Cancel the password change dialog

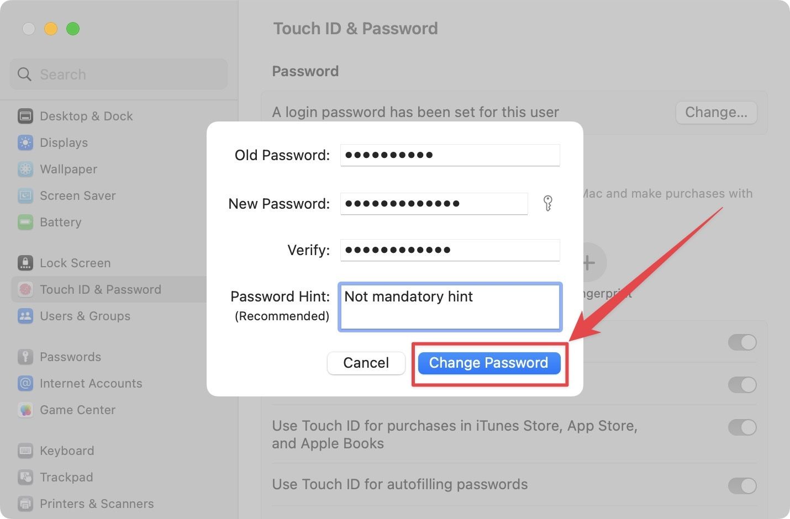(x=365, y=363)
